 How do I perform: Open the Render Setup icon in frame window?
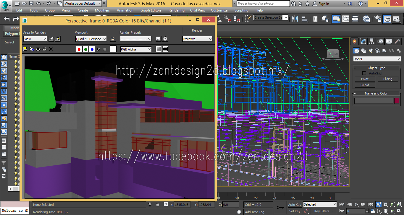tap(159, 39)
